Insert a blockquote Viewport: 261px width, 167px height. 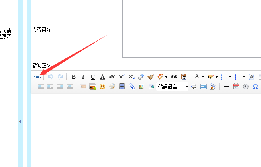[x=174, y=77]
